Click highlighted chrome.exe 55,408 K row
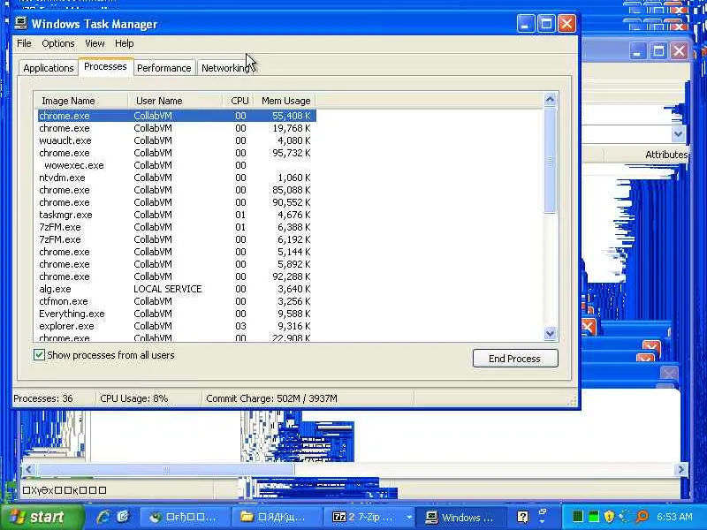707x530 pixels. pyautogui.click(x=177, y=116)
